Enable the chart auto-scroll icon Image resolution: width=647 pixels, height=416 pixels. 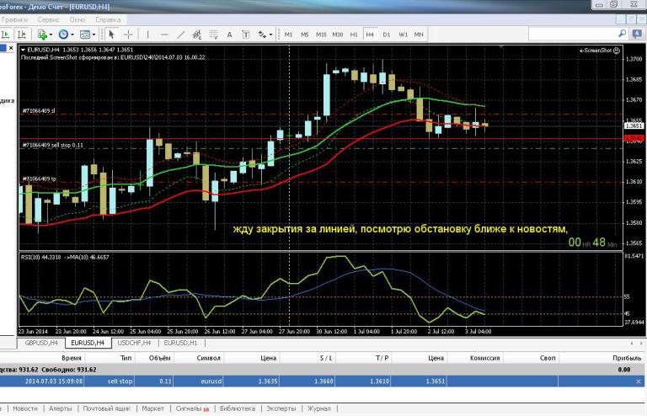pyautogui.click(x=5, y=35)
